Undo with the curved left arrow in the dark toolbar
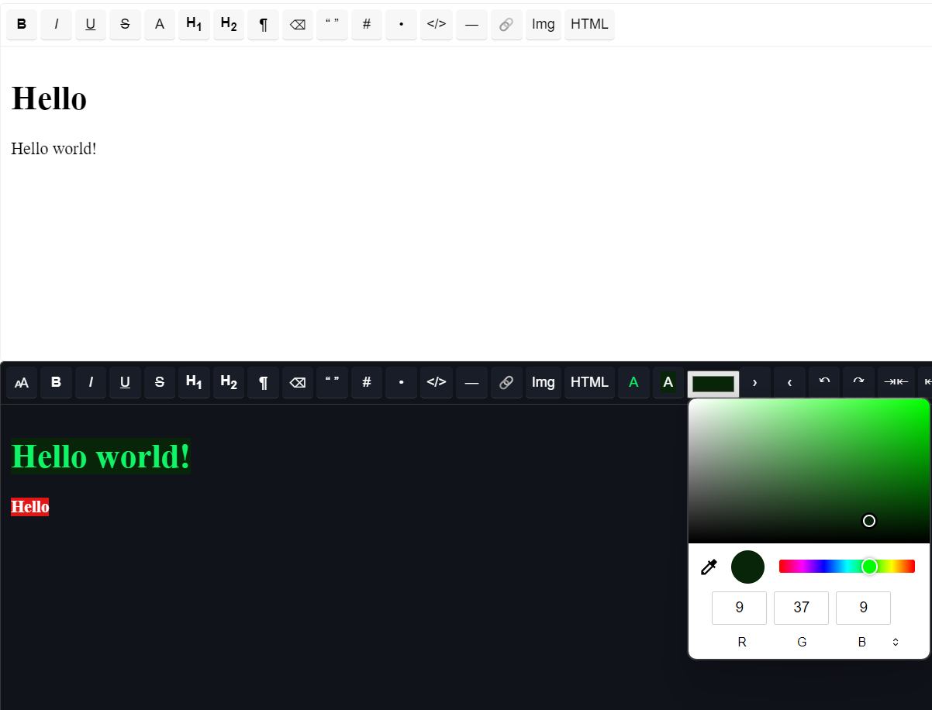932x710 pixels. click(x=824, y=383)
